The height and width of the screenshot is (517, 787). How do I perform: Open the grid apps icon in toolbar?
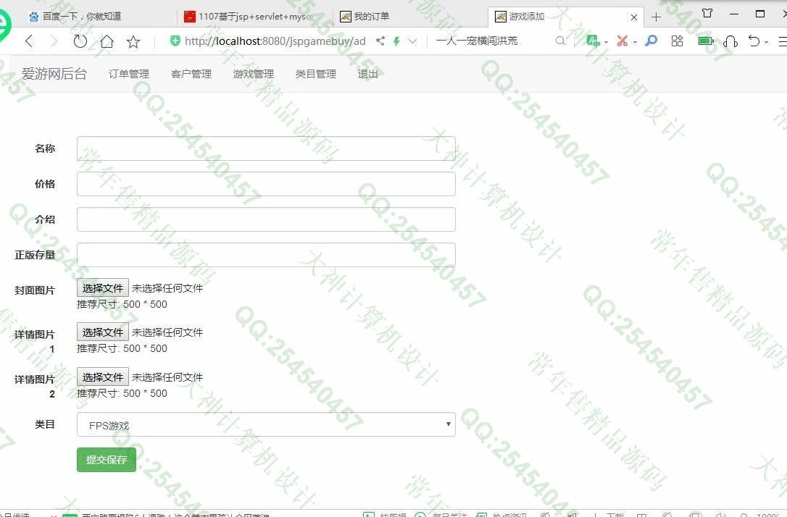(677, 41)
